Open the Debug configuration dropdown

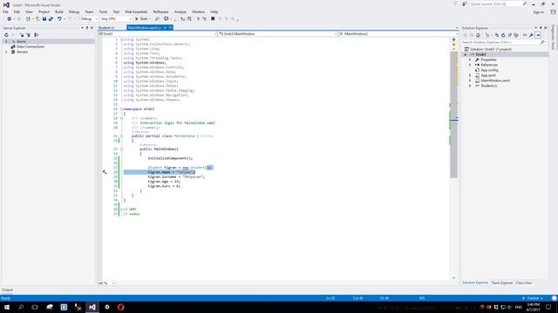89,19
